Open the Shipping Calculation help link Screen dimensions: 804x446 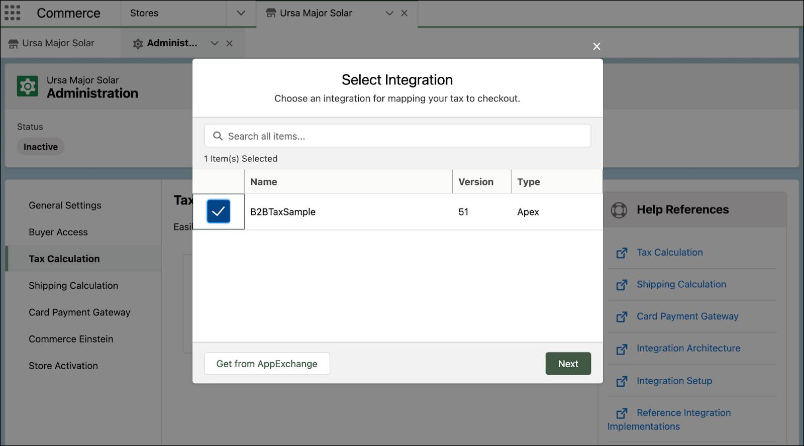click(681, 284)
